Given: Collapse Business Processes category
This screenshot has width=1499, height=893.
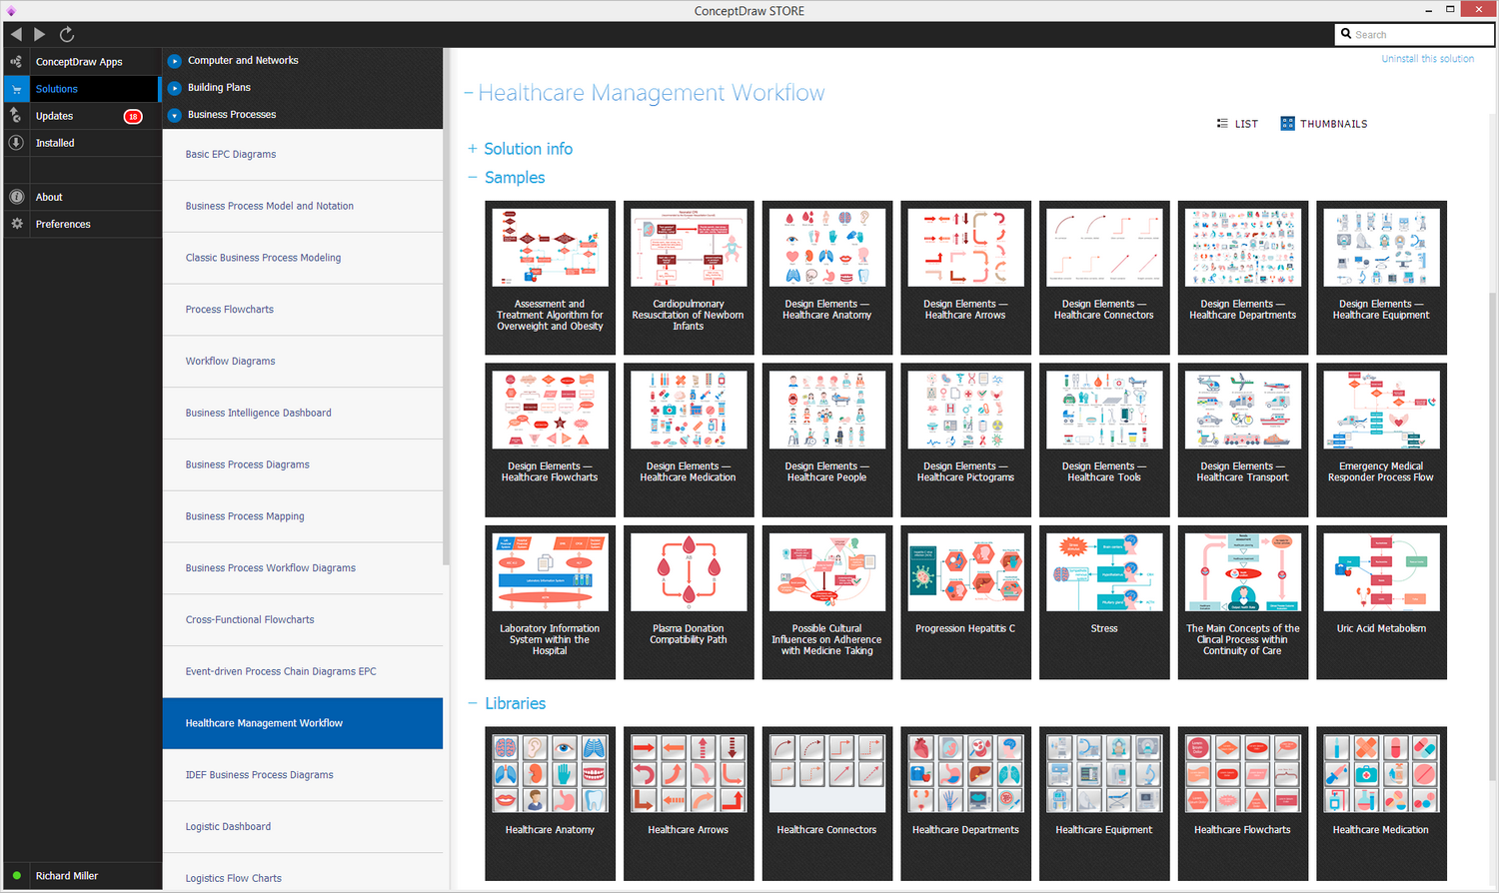Looking at the screenshot, I should [x=174, y=115].
